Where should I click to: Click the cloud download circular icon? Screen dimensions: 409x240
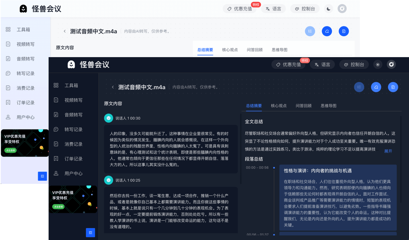pyautogui.click(x=376, y=87)
